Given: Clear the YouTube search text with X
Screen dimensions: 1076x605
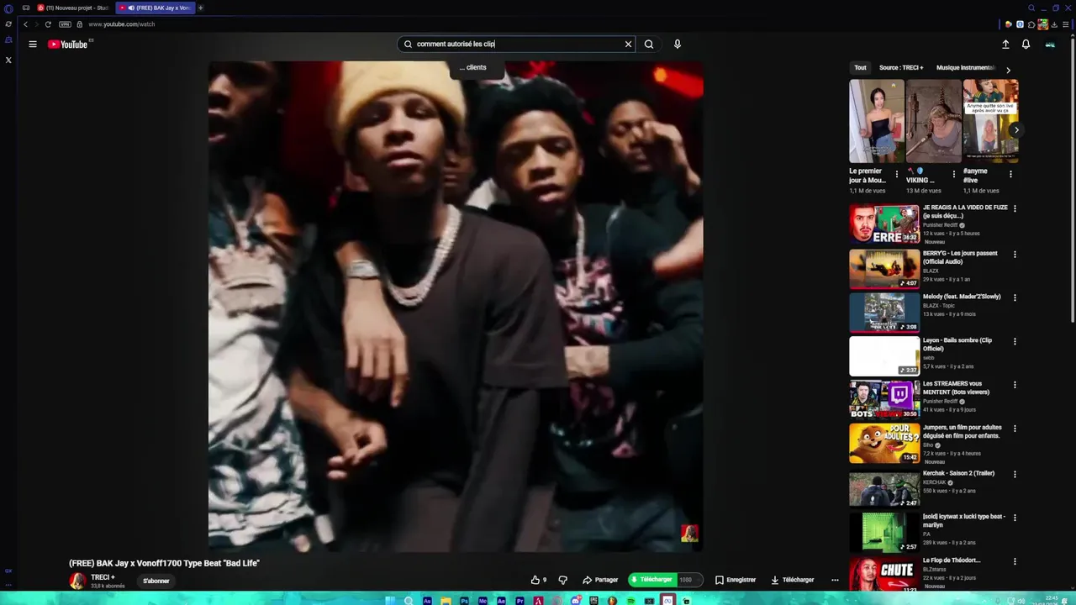Looking at the screenshot, I should point(628,45).
